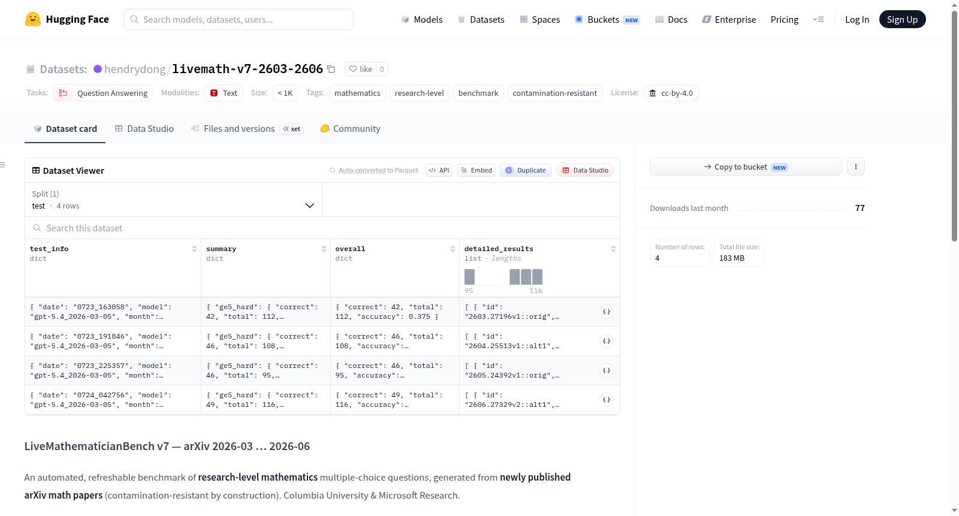Switch to the Data Studio tab
The image size is (959, 516).
point(144,129)
